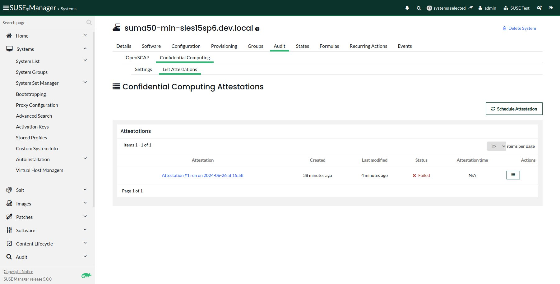Click the Content Lifecycle icon

coord(9,244)
